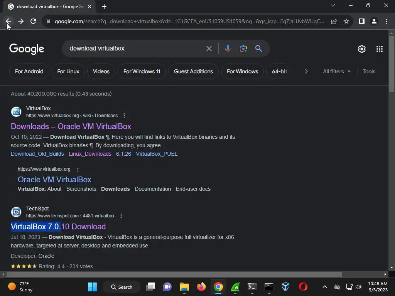Open the Linux_Downloads sitelink
This screenshot has height=296, width=395.
pos(90,154)
